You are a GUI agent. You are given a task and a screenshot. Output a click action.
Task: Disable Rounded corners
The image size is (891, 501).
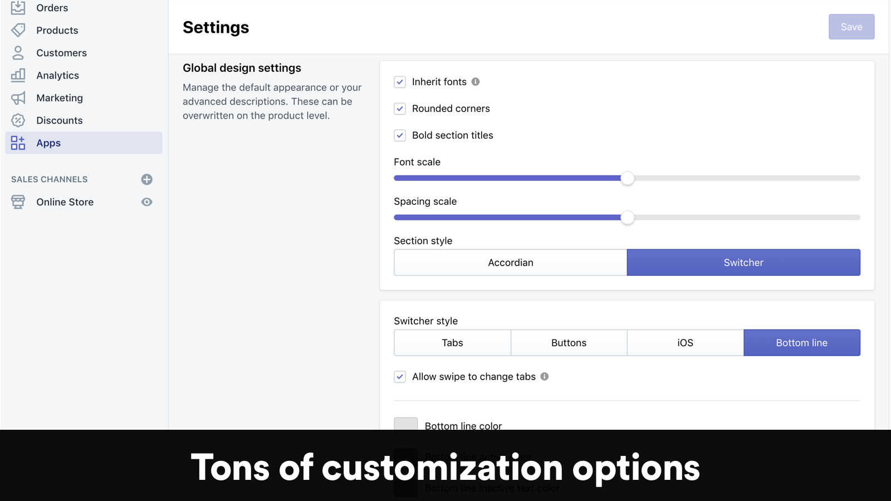click(x=400, y=109)
